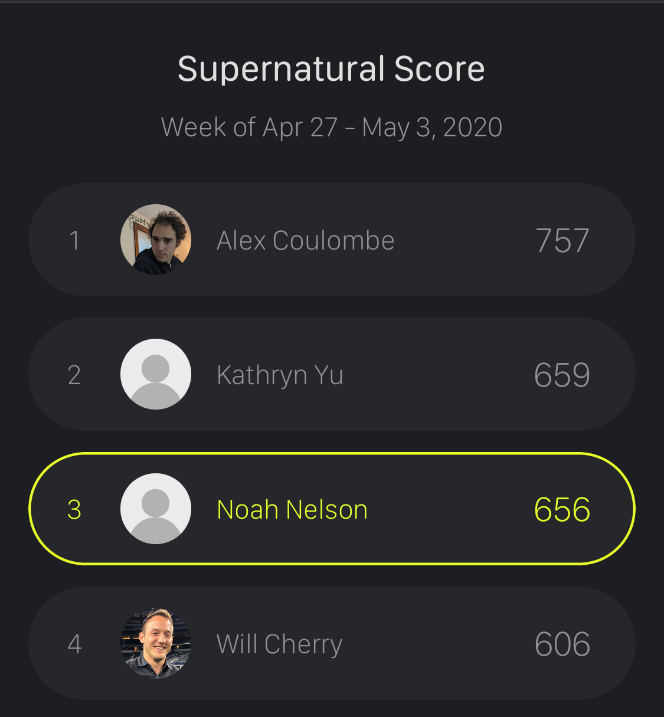This screenshot has height=717, width=664.
Task: Click the rank number 1
Action: point(74,241)
